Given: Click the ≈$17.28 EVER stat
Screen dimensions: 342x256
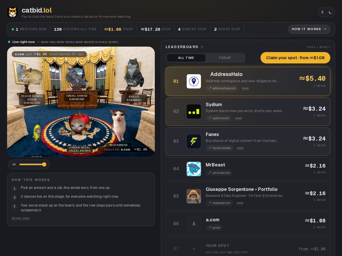Looking at the screenshot, I should point(156,29).
